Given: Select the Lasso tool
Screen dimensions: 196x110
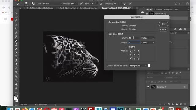Looking at the screenshot, I should (16, 20).
